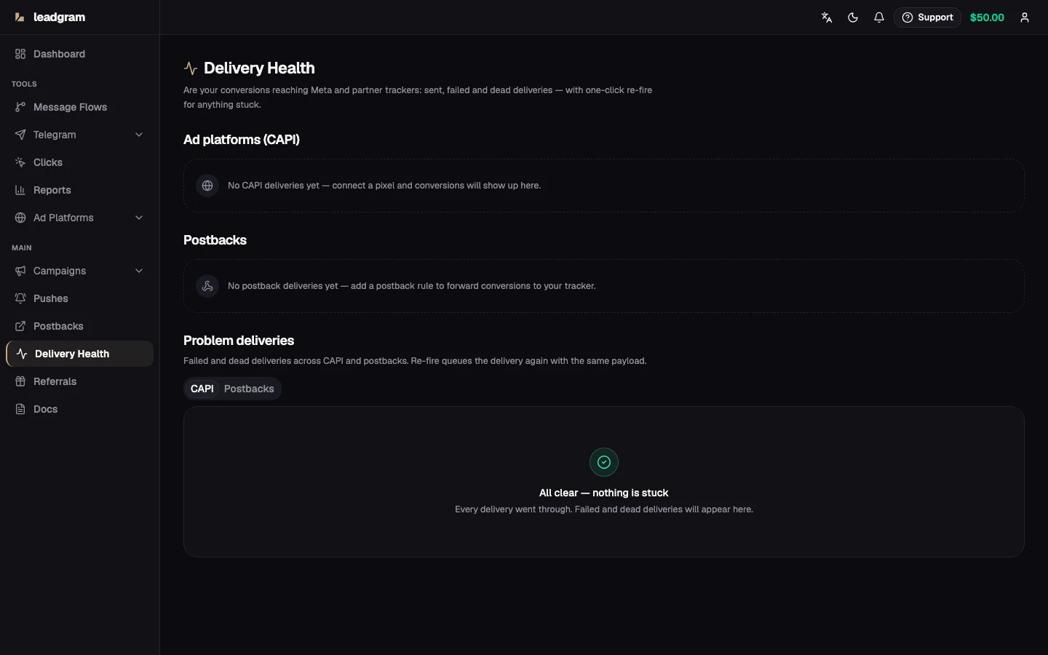The width and height of the screenshot is (1048, 655).
Task: Click the globe icon in CAPI empty card
Action: (207, 186)
